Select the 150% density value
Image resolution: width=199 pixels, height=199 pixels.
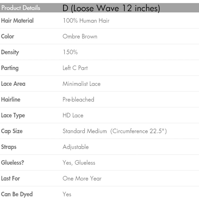click(x=70, y=52)
